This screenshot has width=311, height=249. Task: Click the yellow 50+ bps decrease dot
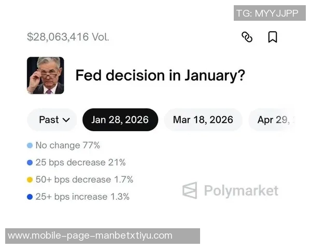coord(30,180)
